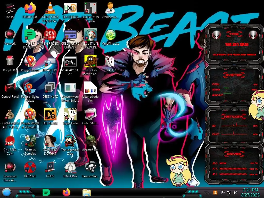This screenshot has height=198, width=264.
Task: Click the CPU usage row in SYSTEM gadget
Action: [x=235, y=84]
